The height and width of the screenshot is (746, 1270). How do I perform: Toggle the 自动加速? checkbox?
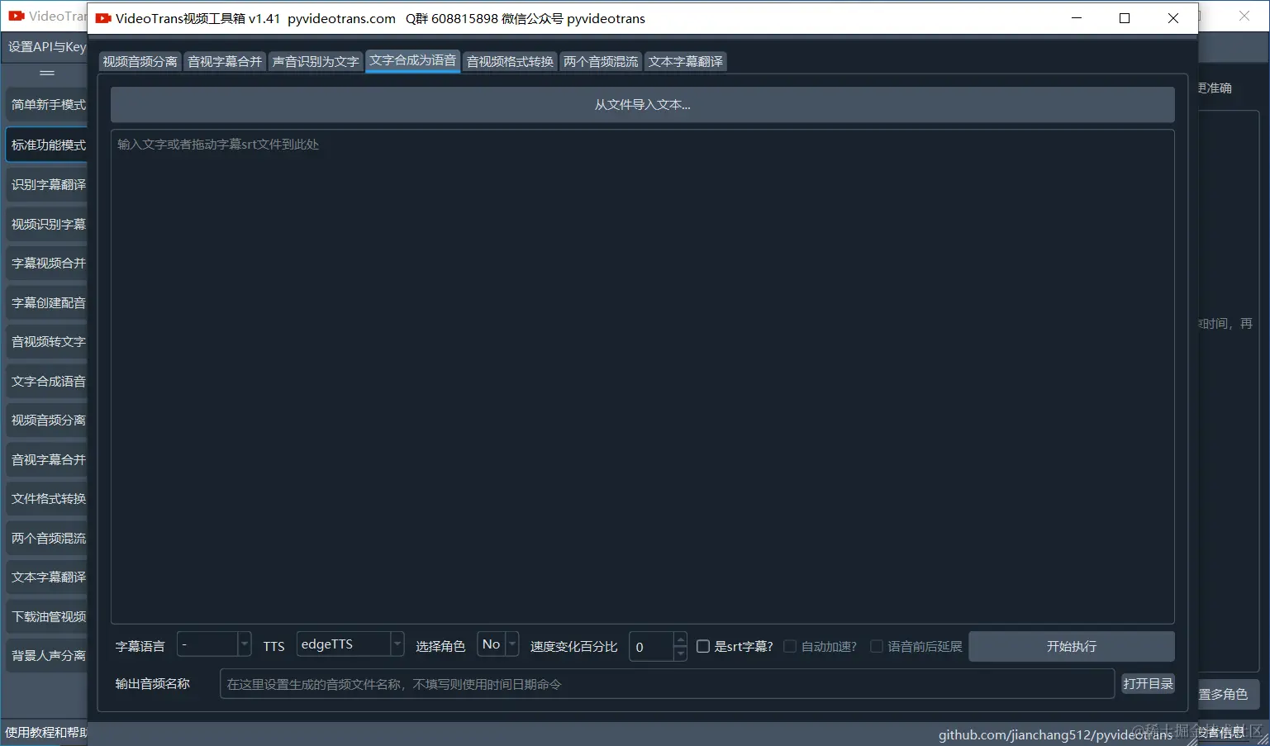point(821,646)
